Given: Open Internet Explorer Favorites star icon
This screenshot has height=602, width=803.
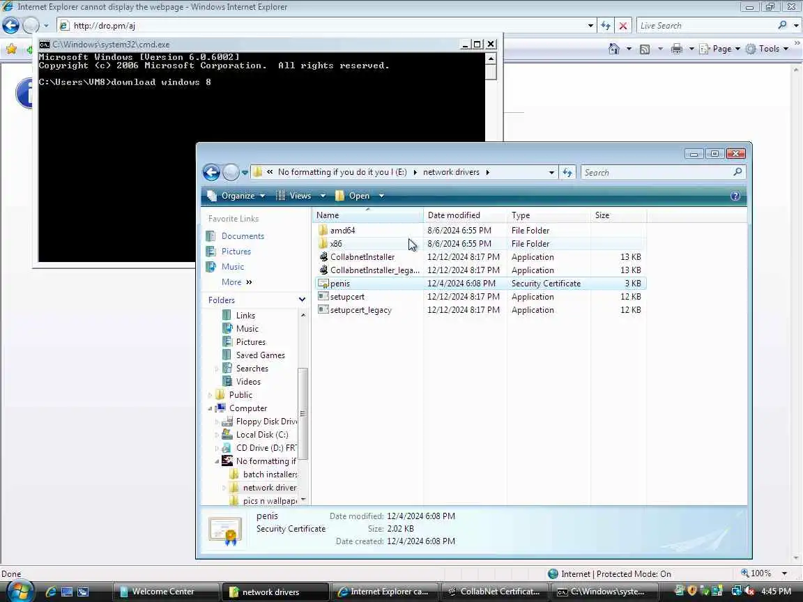Looking at the screenshot, I should (11, 49).
